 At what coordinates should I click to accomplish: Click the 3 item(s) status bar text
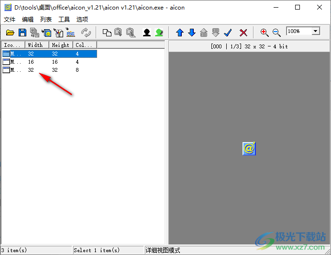pyautogui.click(x=14, y=250)
